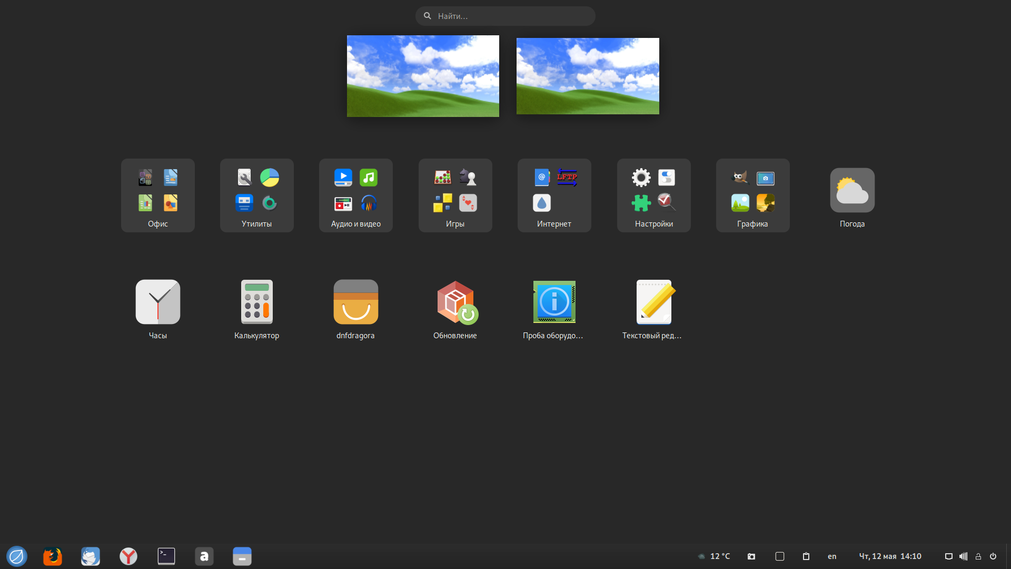
Task: Open the Terminal in taskbar
Action: point(166,556)
